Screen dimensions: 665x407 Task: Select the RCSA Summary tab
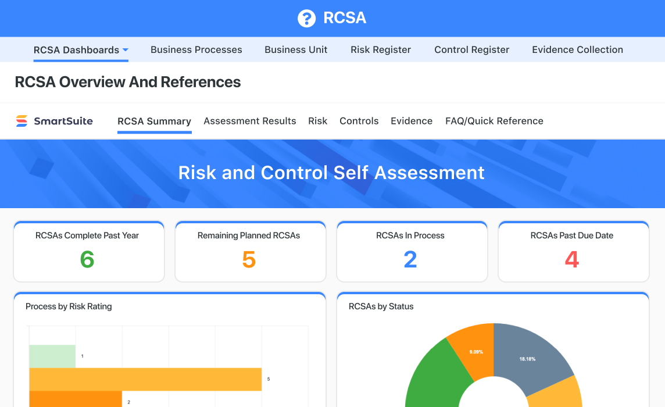[x=154, y=121]
